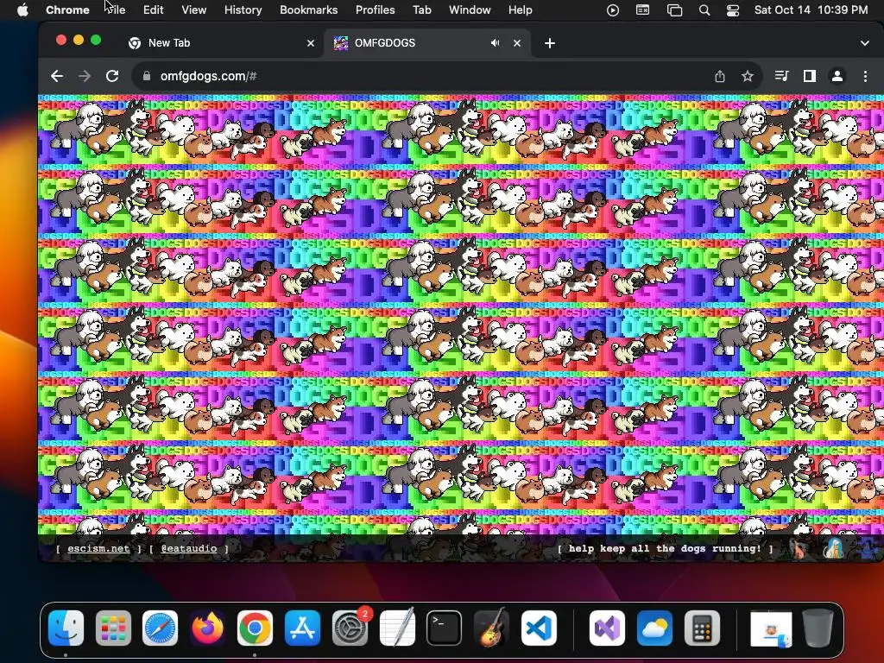Click the screen recording play icon in menu bar
Image resolution: width=884 pixels, height=663 pixels.
[613, 9]
